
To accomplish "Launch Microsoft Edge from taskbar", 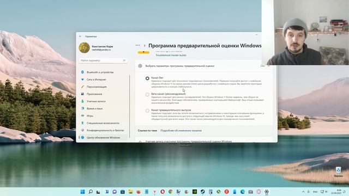I will 242,192.
